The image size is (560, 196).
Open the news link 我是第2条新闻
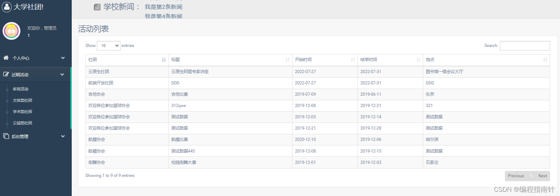[x=164, y=7]
